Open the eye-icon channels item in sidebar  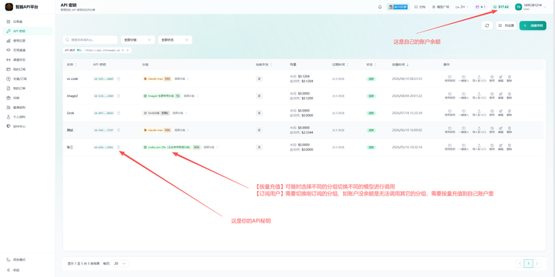tap(27, 50)
